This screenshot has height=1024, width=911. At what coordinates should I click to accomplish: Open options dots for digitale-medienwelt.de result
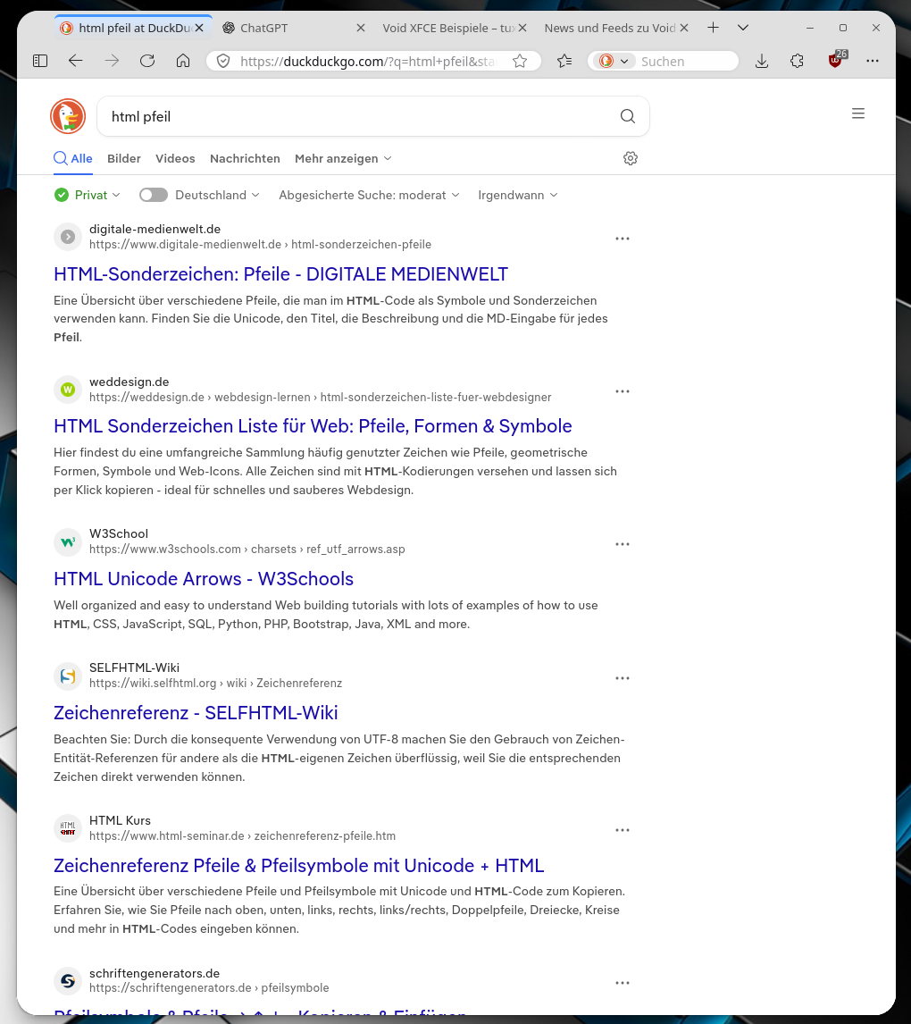pyautogui.click(x=623, y=239)
